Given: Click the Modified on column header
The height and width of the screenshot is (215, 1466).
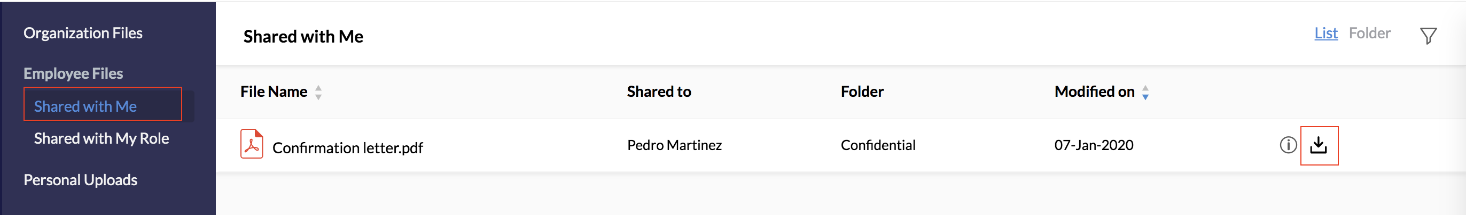Looking at the screenshot, I should point(1094,92).
